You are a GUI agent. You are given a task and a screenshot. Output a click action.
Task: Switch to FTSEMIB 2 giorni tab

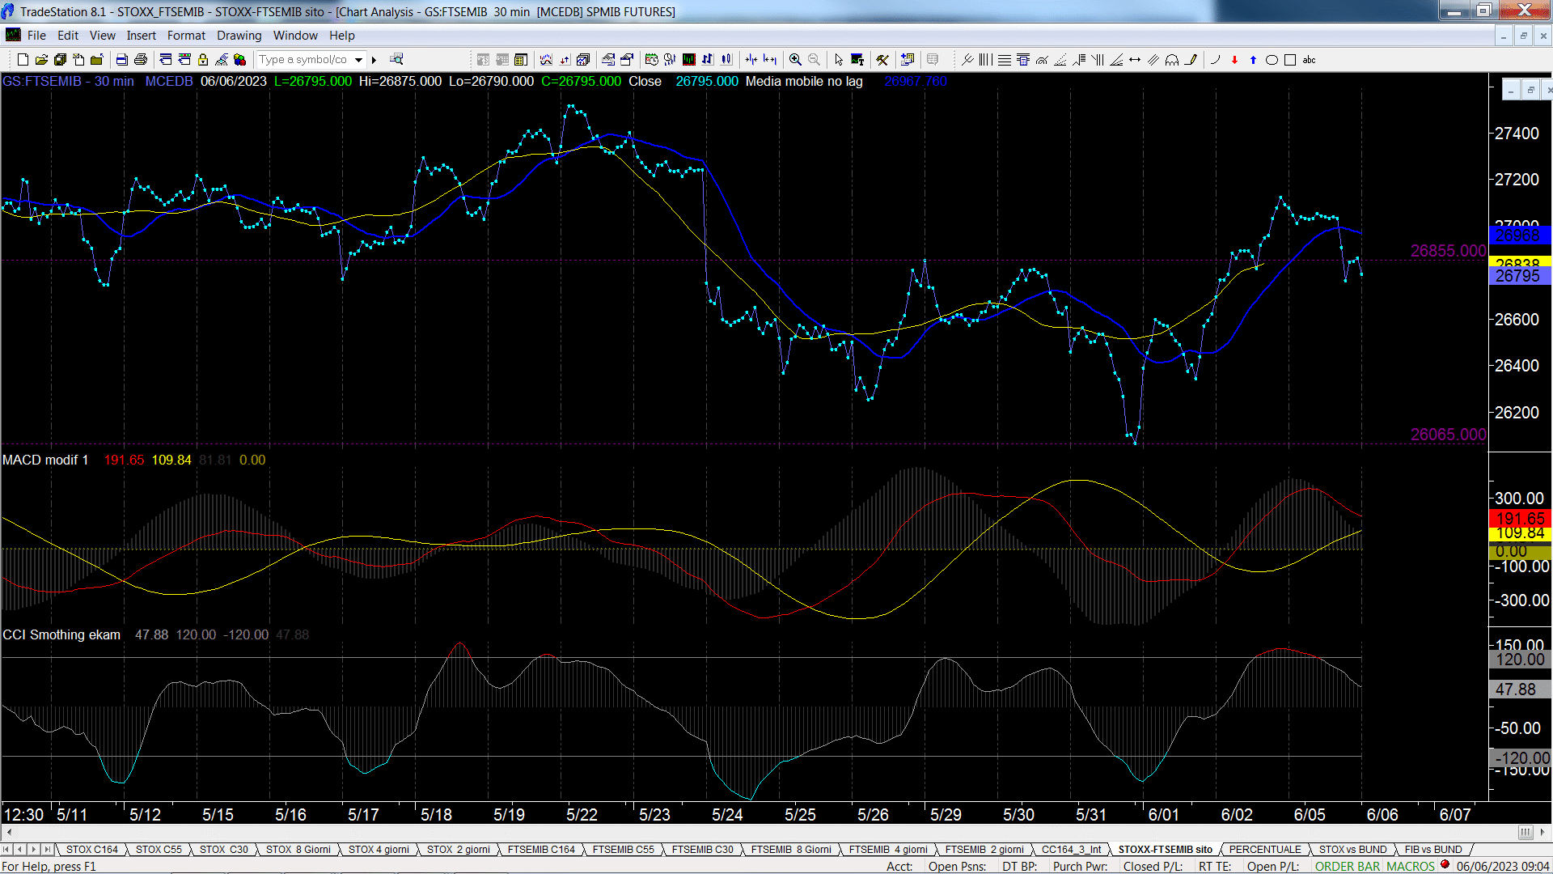click(984, 850)
